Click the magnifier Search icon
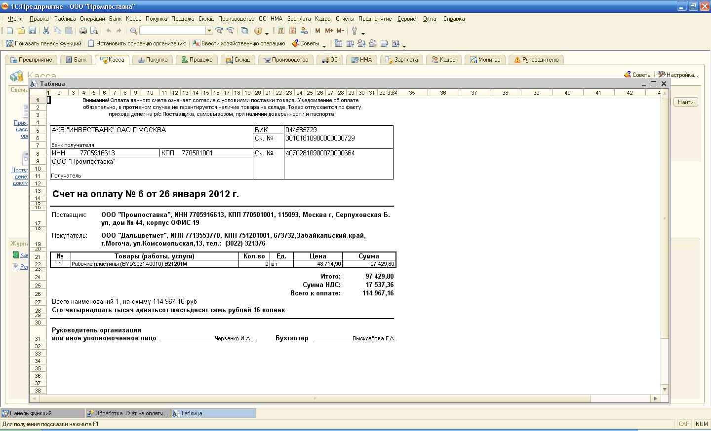 pyautogui.click(x=133, y=31)
